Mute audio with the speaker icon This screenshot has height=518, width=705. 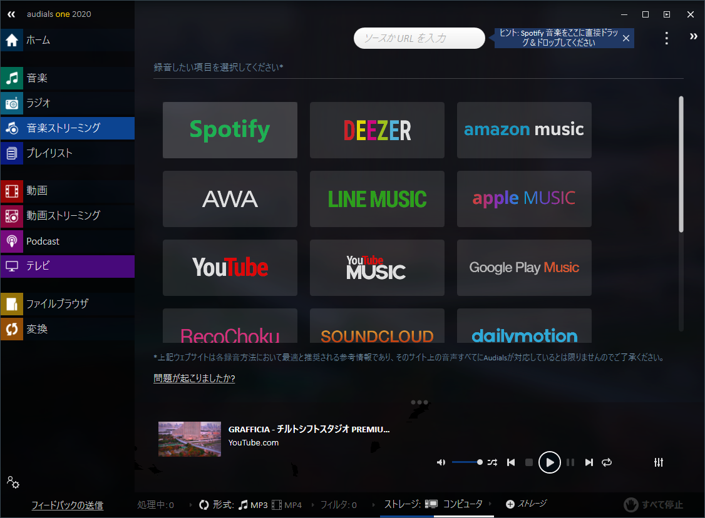pyautogui.click(x=441, y=462)
